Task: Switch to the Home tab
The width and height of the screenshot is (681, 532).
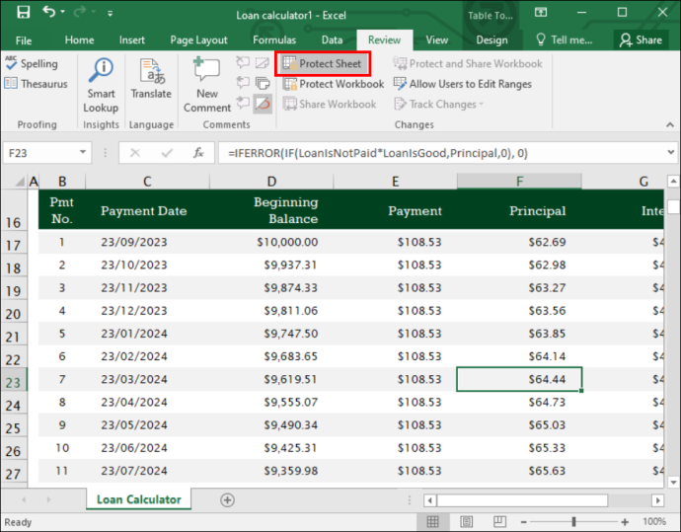Action: tap(80, 39)
